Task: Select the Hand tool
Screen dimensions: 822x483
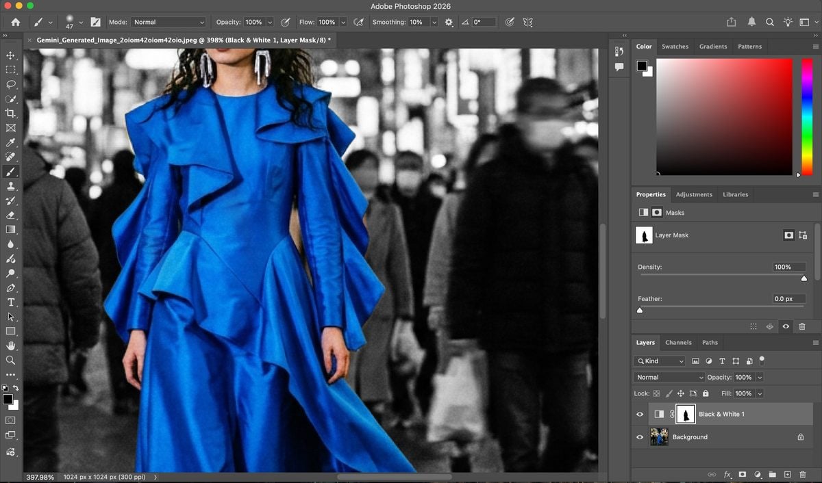Action: (10, 345)
